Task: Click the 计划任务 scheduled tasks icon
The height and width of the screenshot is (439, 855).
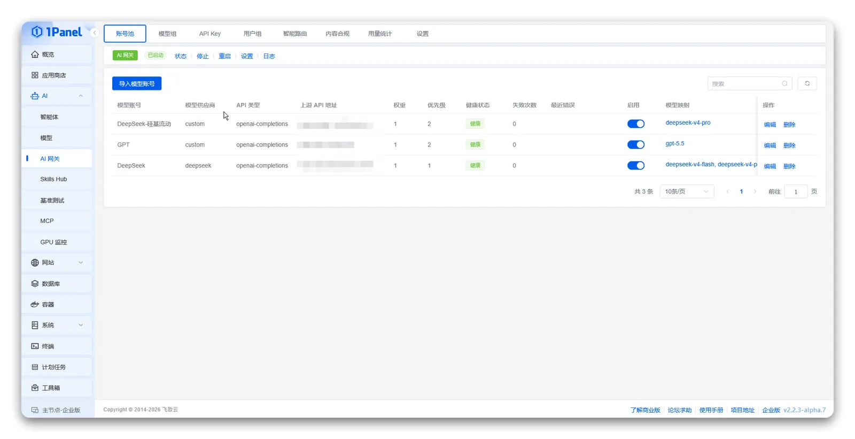Action: (35, 367)
